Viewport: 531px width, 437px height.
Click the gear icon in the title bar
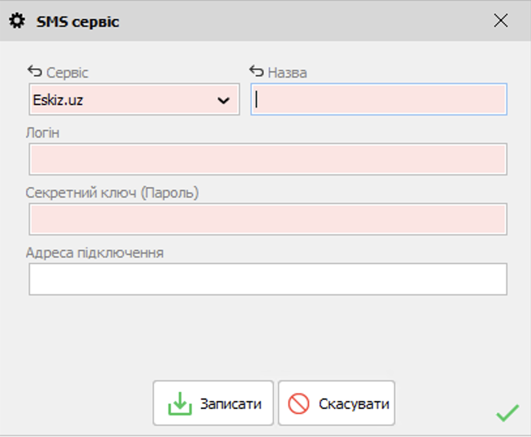(x=18, y=20)
